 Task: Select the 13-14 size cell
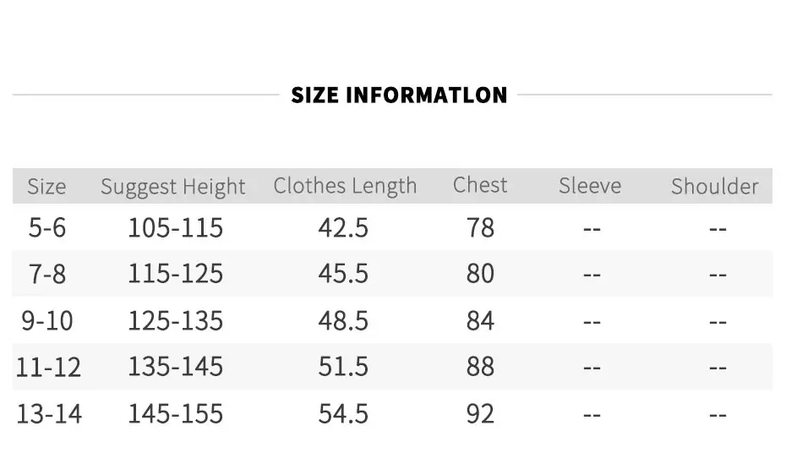(x=48, y=413)
